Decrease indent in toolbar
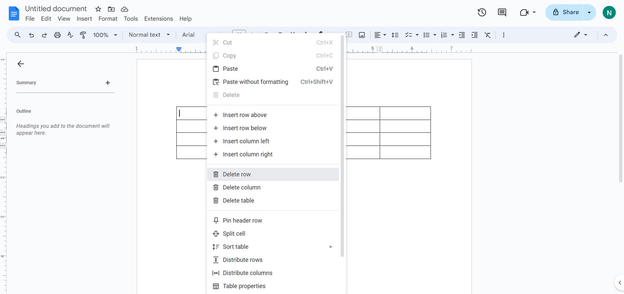624x294 pixels. (x=462, y=35)
